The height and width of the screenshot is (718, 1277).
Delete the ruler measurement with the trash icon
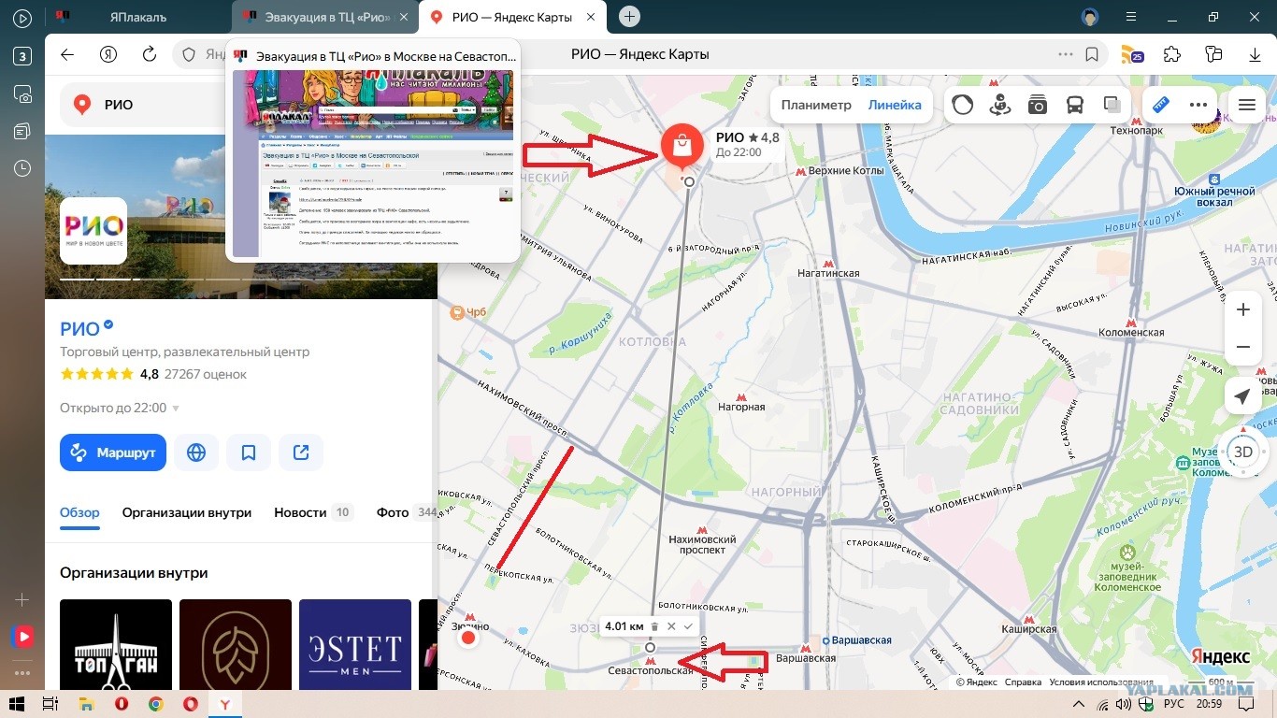click(654, 626)
